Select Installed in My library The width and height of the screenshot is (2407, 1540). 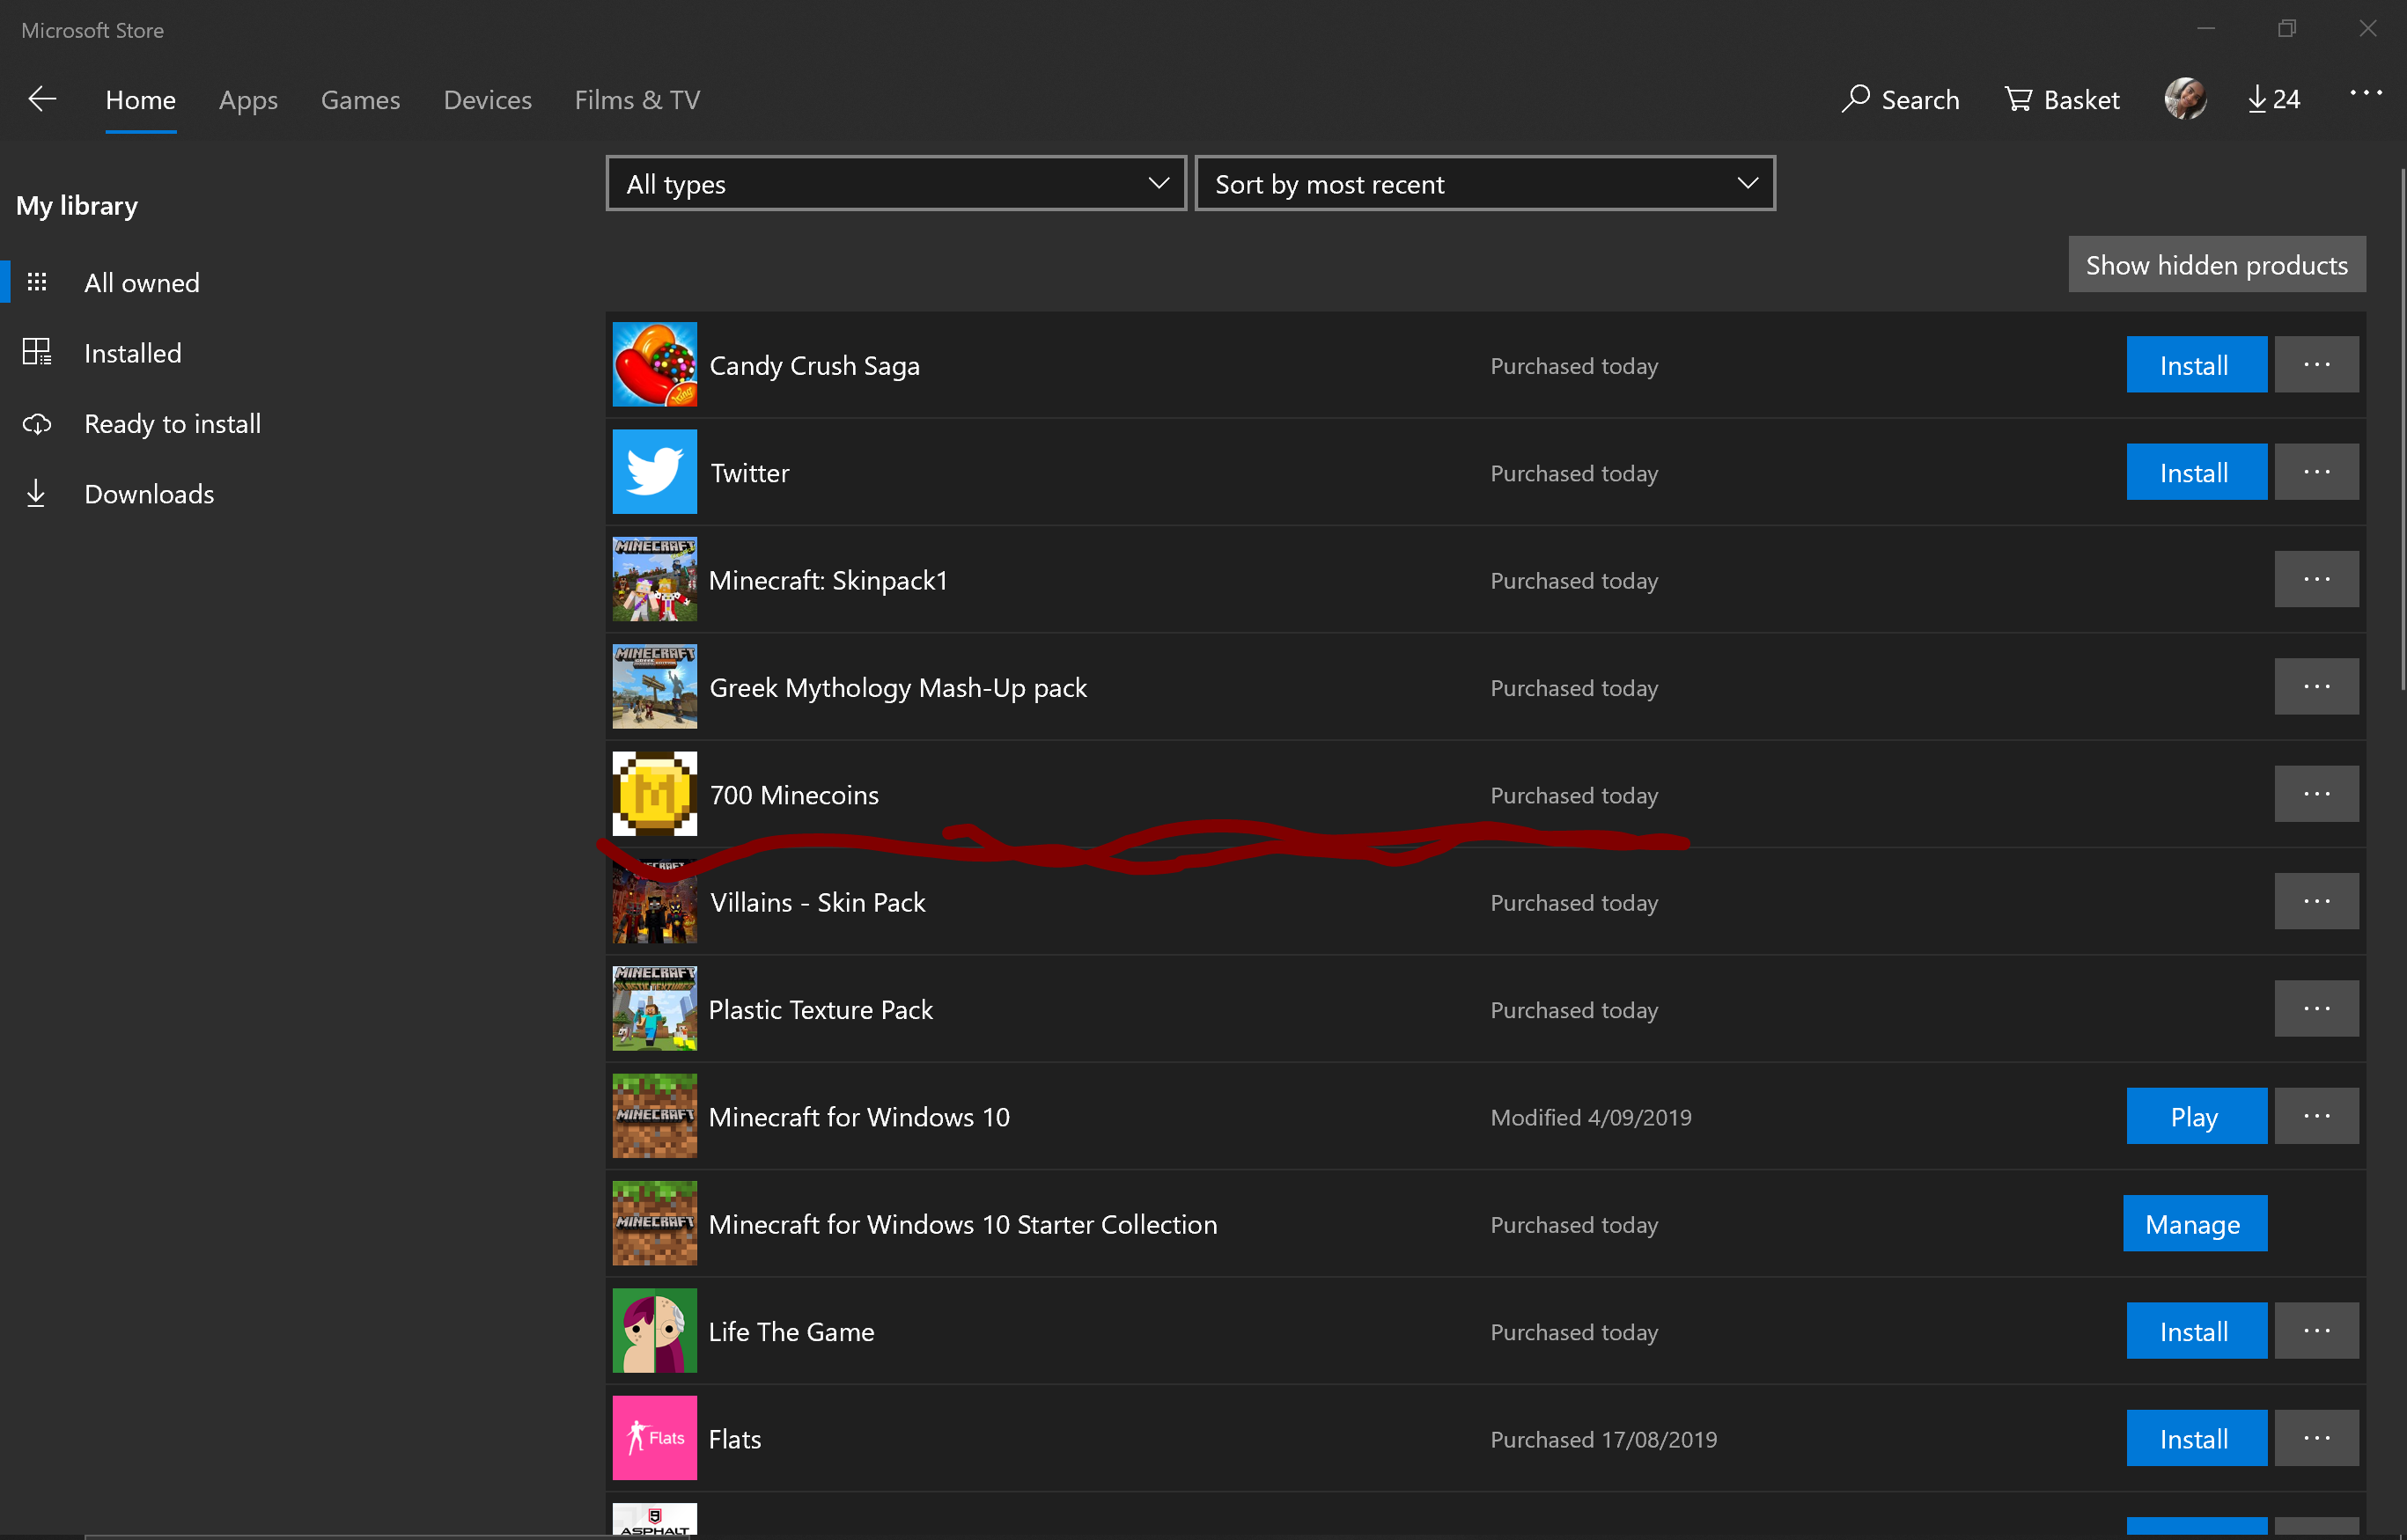[x=132, y=352]
